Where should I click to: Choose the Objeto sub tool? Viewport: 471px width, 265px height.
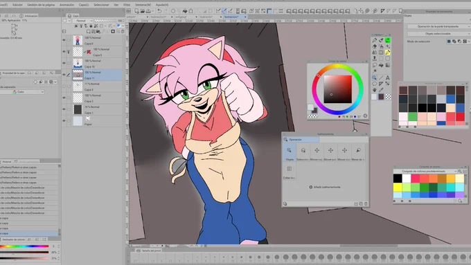290,152
